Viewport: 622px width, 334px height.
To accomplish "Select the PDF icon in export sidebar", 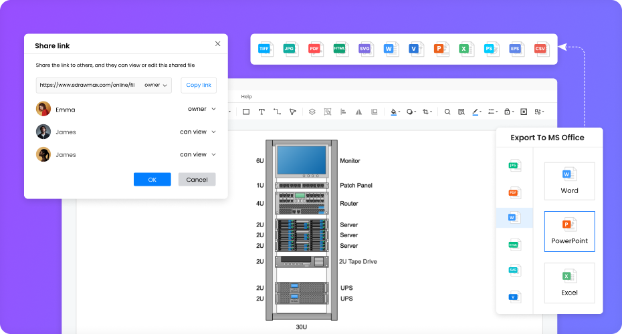I will point(514,192).
